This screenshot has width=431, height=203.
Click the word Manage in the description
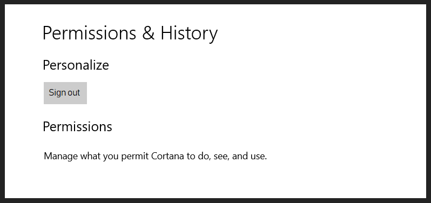click(x=60, y=157)
